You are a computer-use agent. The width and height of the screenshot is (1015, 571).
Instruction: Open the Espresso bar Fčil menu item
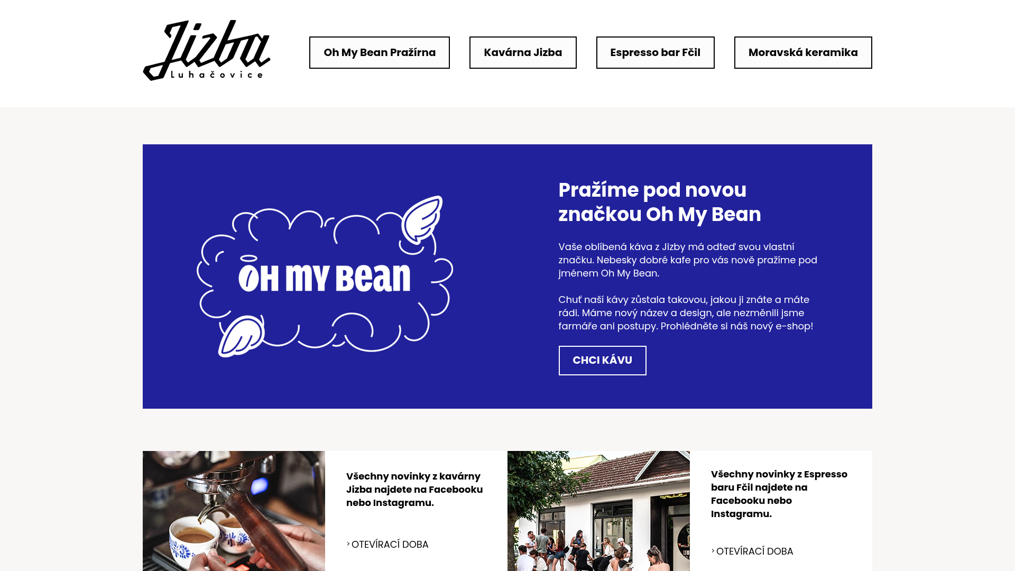coord(655,52)
